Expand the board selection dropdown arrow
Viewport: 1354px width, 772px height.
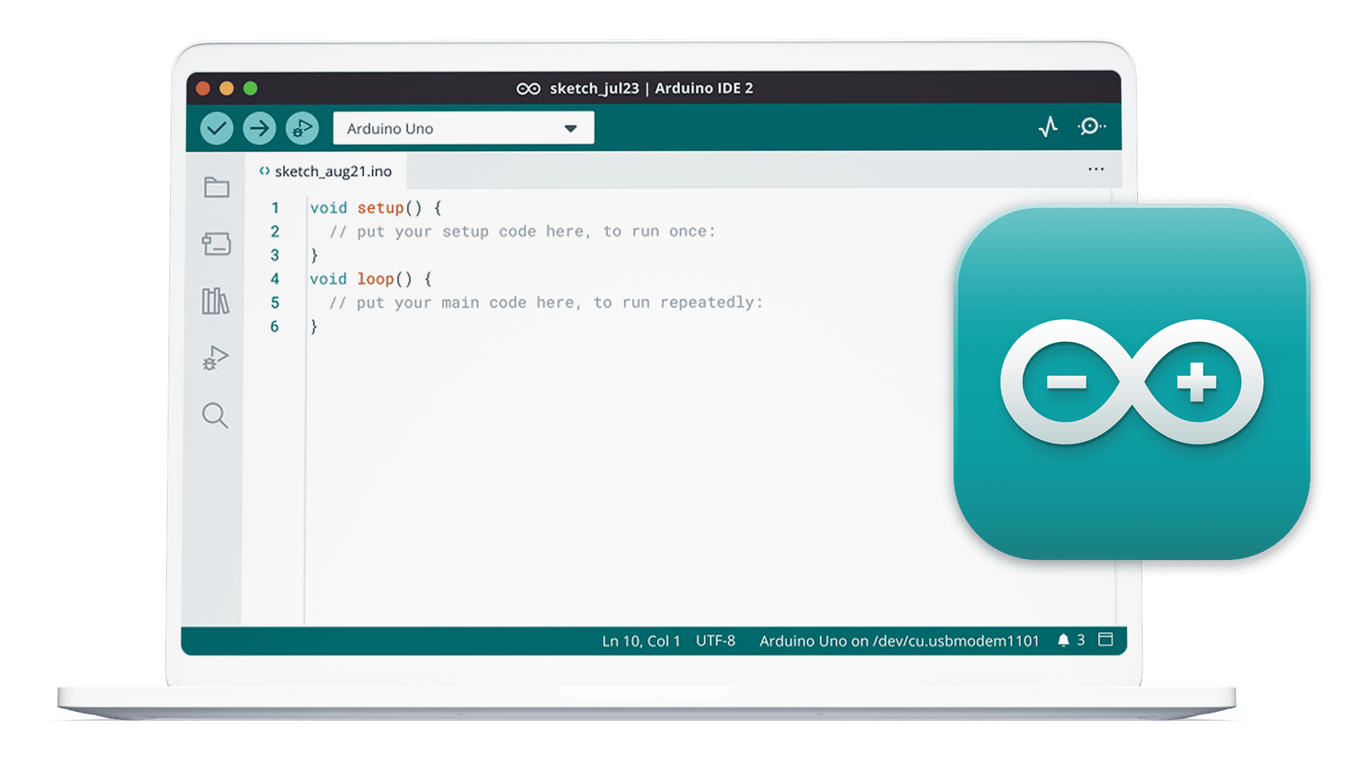pos(571,128)
